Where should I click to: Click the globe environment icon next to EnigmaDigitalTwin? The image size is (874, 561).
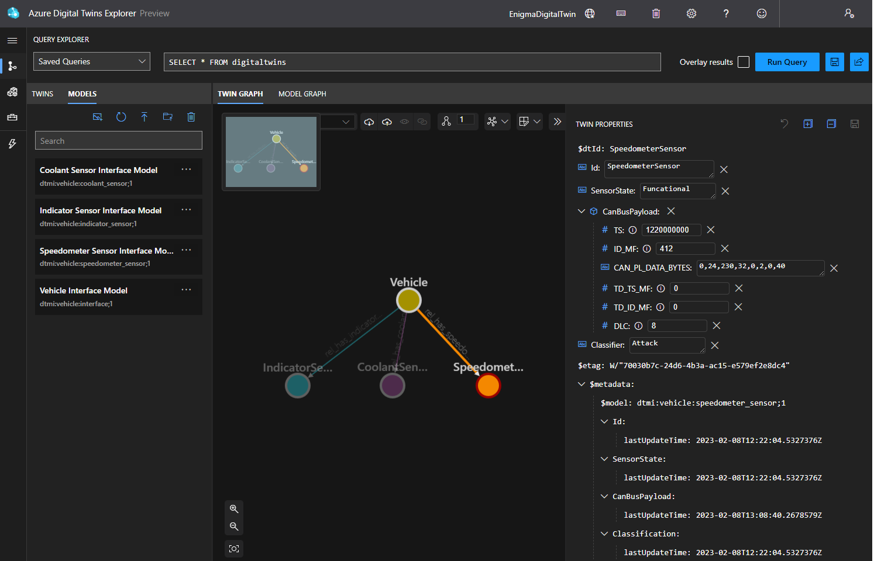(590, 13)
